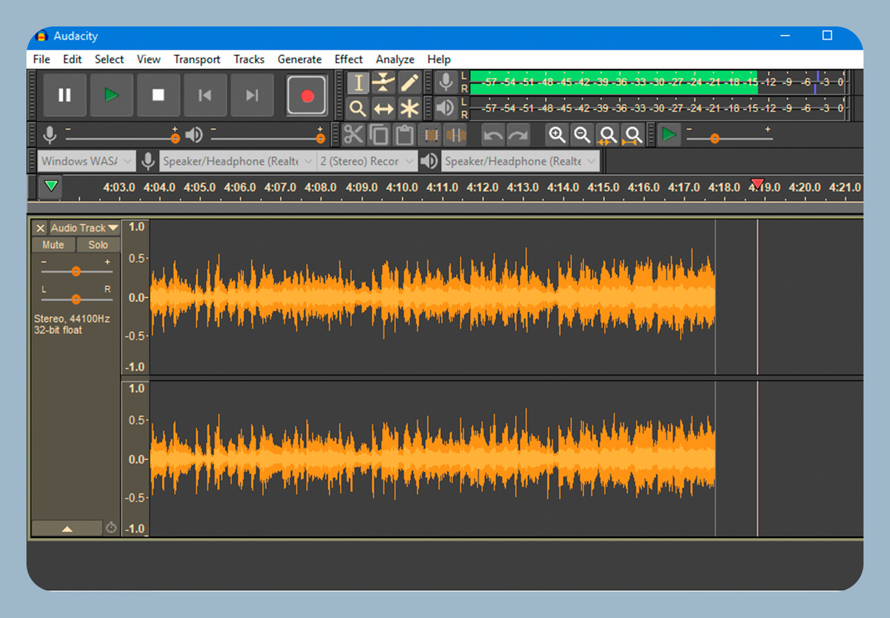The height and width of the screenshot is (618, 890).
Task: Skip to start of the track
Action: point(205,95)
